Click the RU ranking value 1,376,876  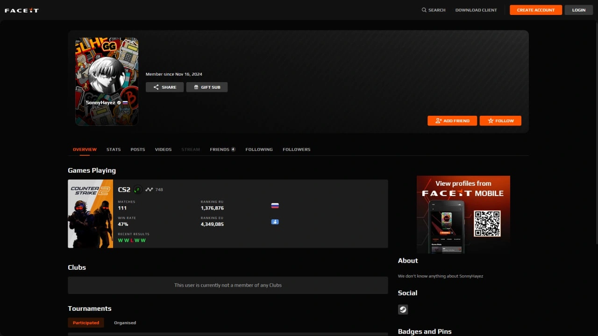tap(212, 208)
